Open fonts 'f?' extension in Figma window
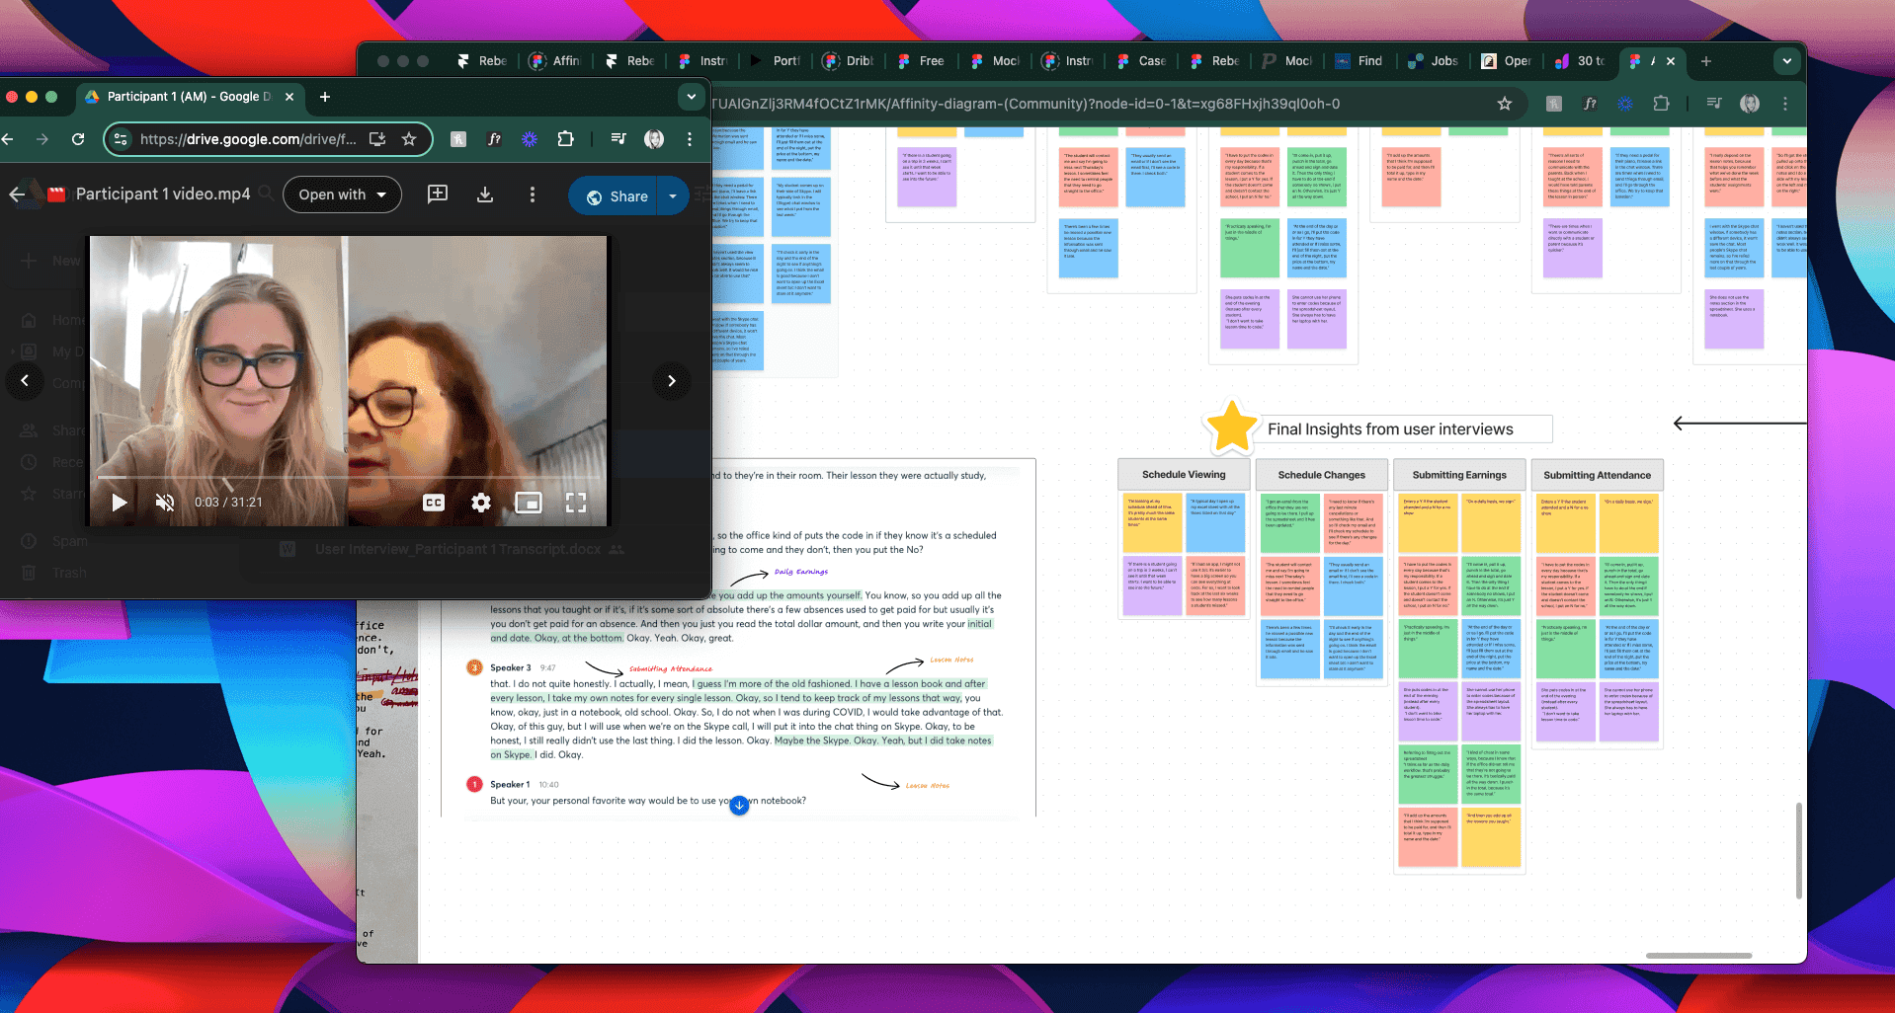Image resolution: width=1895 pixels, height=1013 pixels. (1590, 104)
